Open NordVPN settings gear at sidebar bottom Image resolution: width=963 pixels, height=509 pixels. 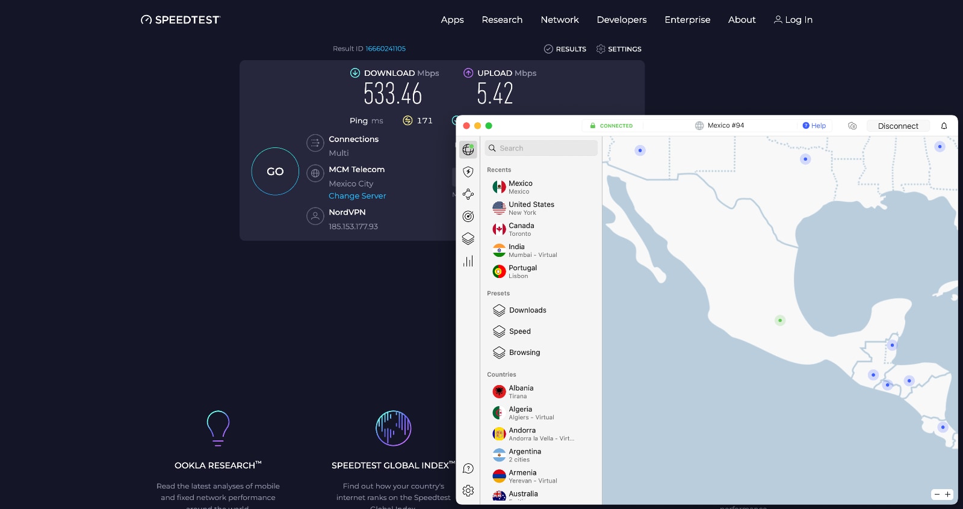point(468,491)
